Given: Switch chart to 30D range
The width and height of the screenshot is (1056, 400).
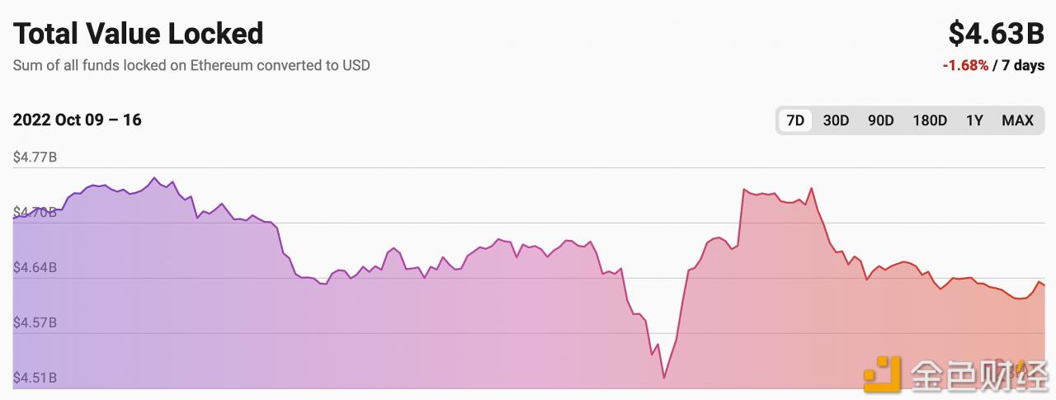Looking at the screenshot, I should (836, 120).
